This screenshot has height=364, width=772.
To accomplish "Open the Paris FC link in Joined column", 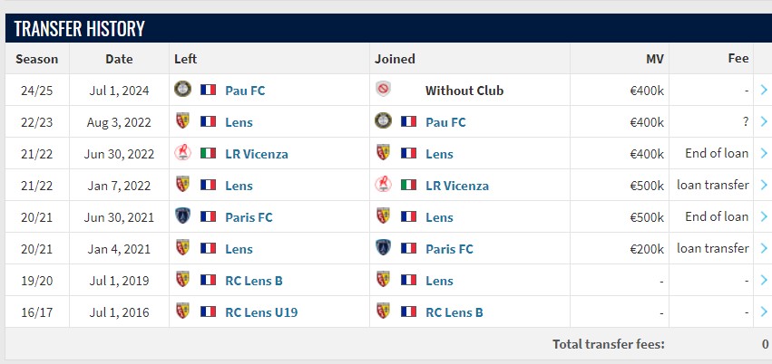I will (449, 249).
